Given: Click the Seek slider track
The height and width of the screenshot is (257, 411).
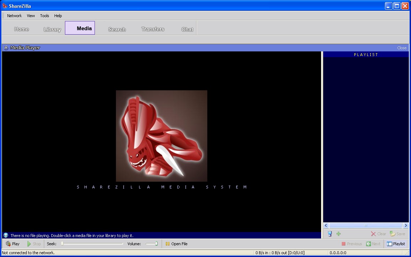Looking at the screenshot, I should coord(92,244).
